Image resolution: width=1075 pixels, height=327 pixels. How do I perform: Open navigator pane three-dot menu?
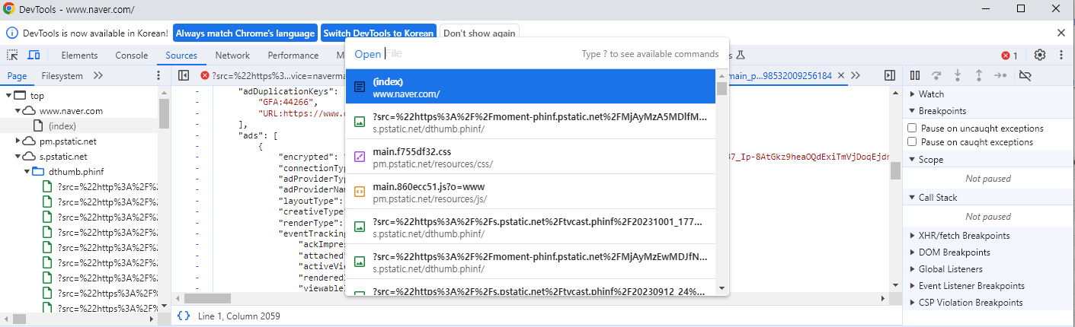coord(158,75)
